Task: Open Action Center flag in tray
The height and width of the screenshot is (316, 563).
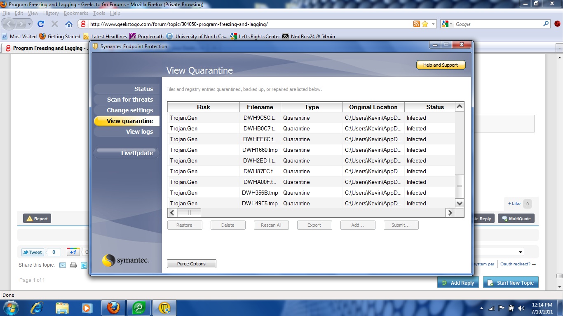Action: (x=502, y=308)
